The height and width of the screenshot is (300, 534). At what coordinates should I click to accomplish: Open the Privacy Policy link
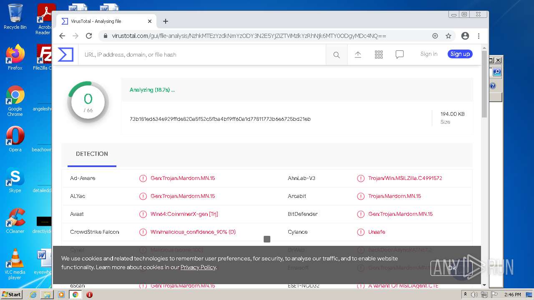pos(198,267)
